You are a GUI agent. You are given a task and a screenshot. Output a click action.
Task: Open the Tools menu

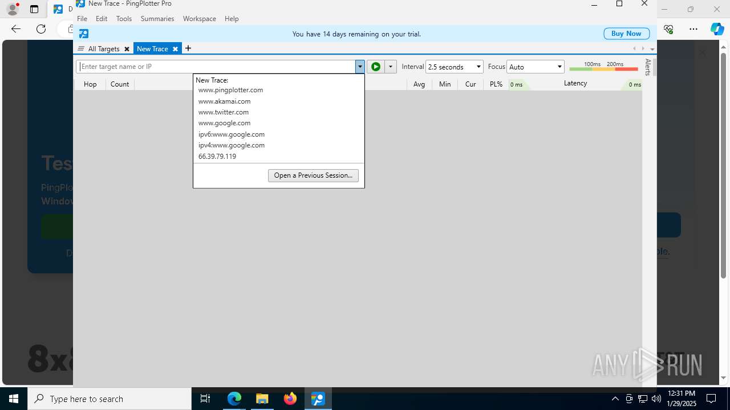point(124,19)
